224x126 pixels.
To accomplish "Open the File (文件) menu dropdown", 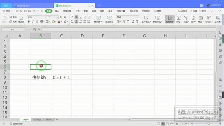I will (x=8, y=11).
